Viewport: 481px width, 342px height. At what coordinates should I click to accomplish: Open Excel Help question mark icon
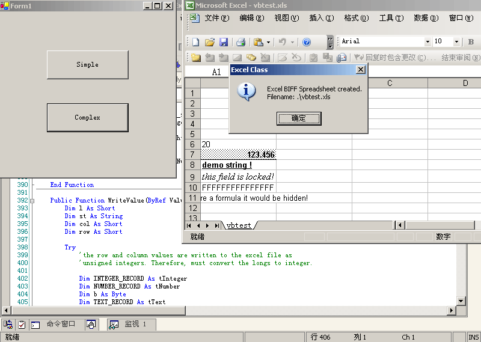click(307, 42)
